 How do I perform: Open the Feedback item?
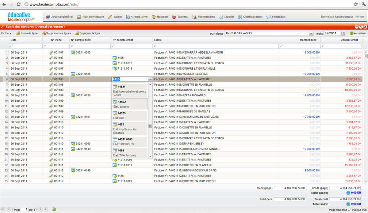[x=276, y=17]
